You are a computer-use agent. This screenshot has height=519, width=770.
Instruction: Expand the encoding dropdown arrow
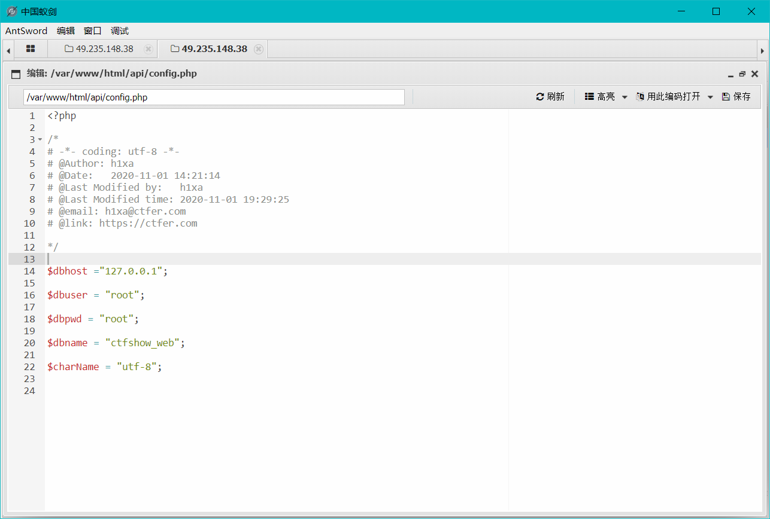[711, 97]
